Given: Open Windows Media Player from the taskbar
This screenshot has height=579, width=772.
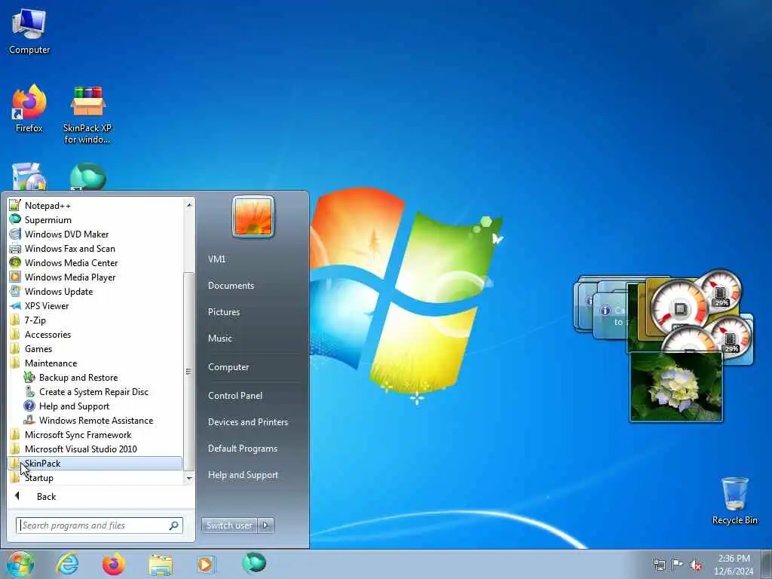Looking at the screenshot, I should 206,564.
